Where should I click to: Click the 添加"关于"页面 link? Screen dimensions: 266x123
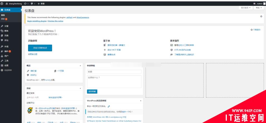114,50
